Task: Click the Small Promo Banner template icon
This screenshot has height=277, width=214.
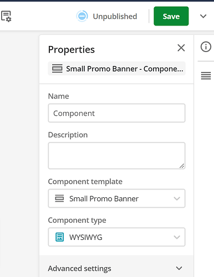Action: pyautogui.click(x=59, y=198)
